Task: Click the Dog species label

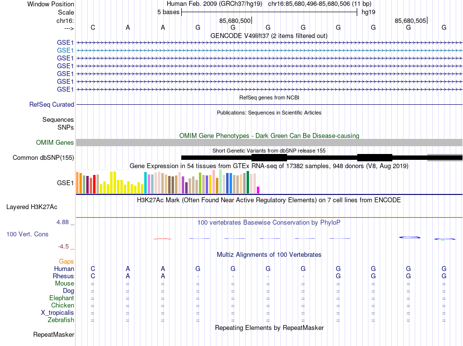Action: point(68,291)
